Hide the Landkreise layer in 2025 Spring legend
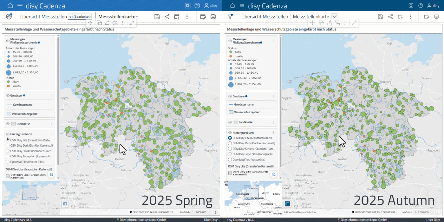This screenshot has height=222, width=444. [8, 124]
